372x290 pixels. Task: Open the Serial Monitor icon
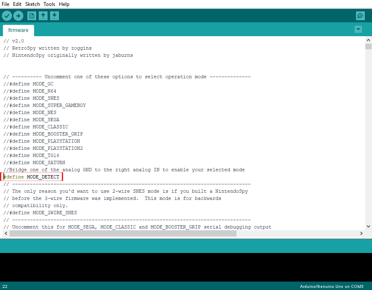(x=360, y=16)
